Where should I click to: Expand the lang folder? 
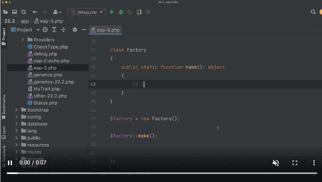click(16, 131)
